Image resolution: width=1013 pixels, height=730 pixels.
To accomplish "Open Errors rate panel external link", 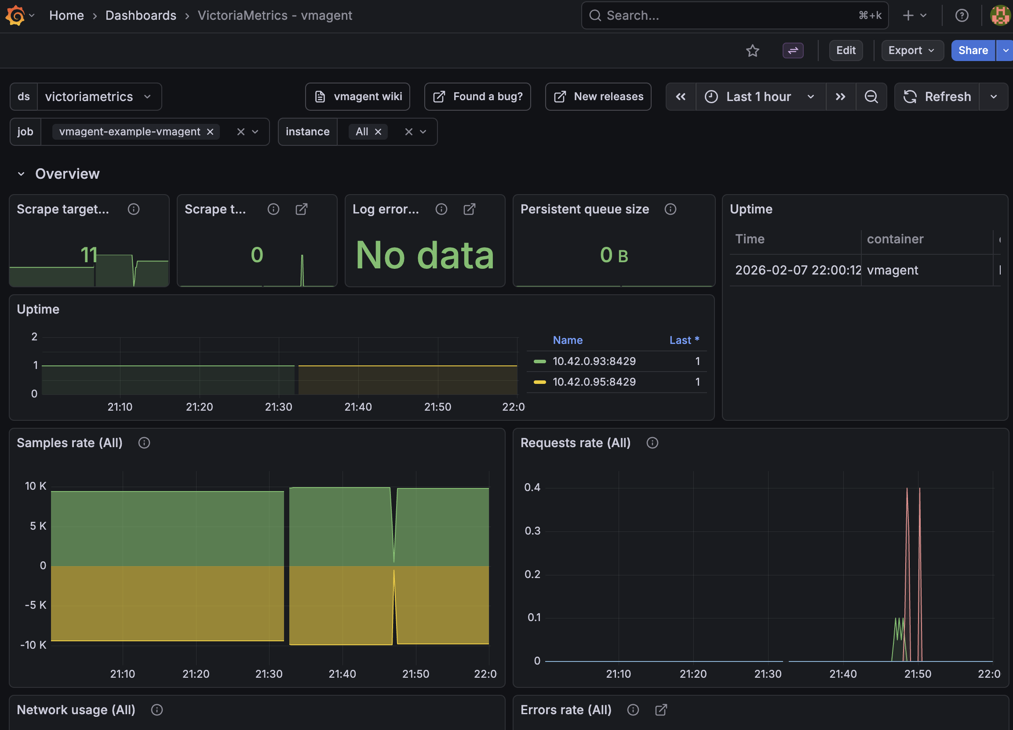I will pyautogui.click(x=660, y=709).
